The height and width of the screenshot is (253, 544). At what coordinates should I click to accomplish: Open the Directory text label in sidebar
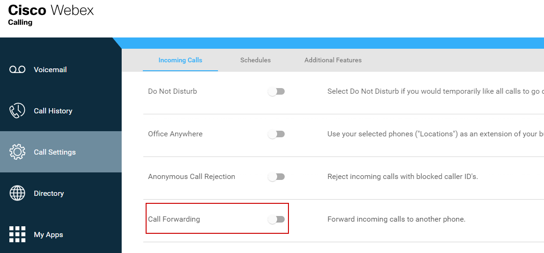click(49, 193)
